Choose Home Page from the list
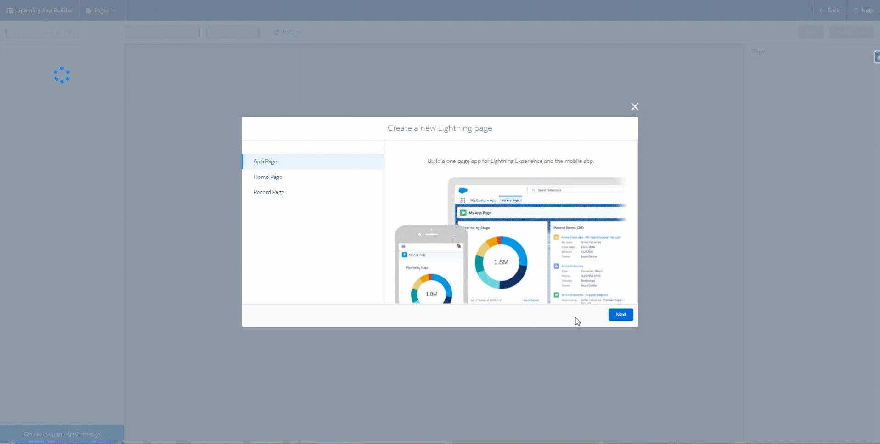Image resolution: width=880 pixels, height=444 pixels. pyautogui.click(x=268, y=177)
